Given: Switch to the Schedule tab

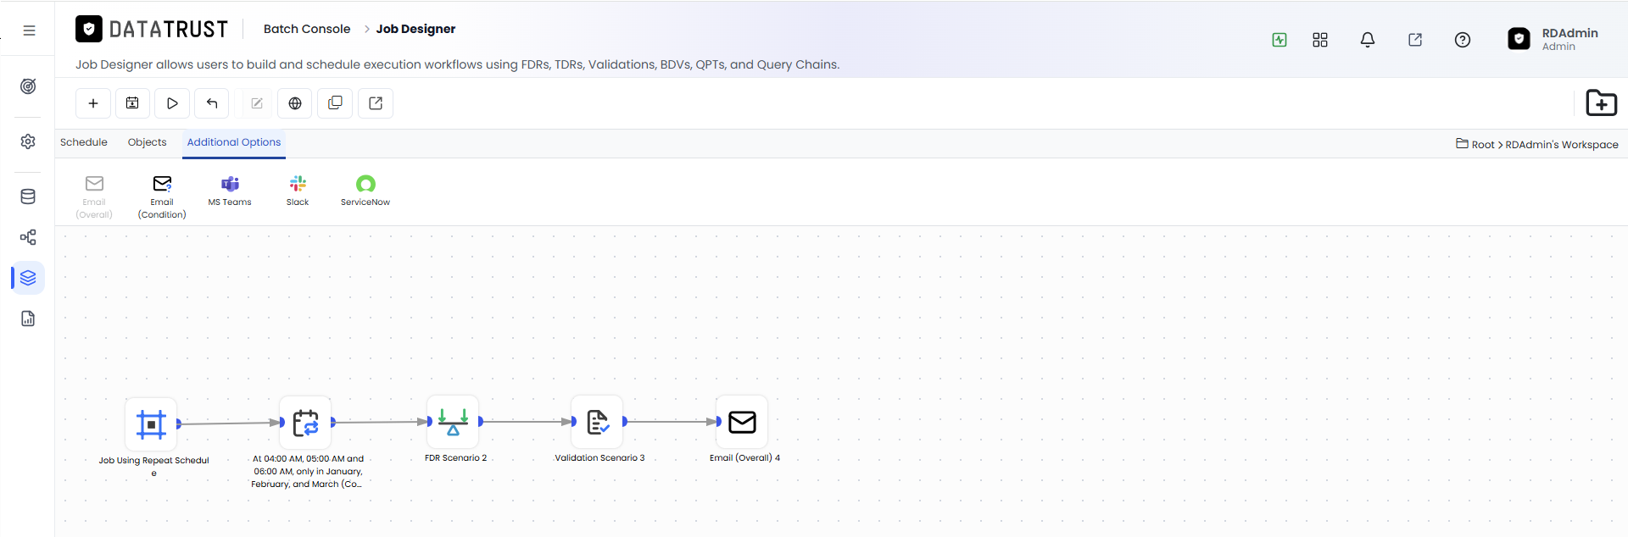Looking at the screenshot, I should (84, 142).
